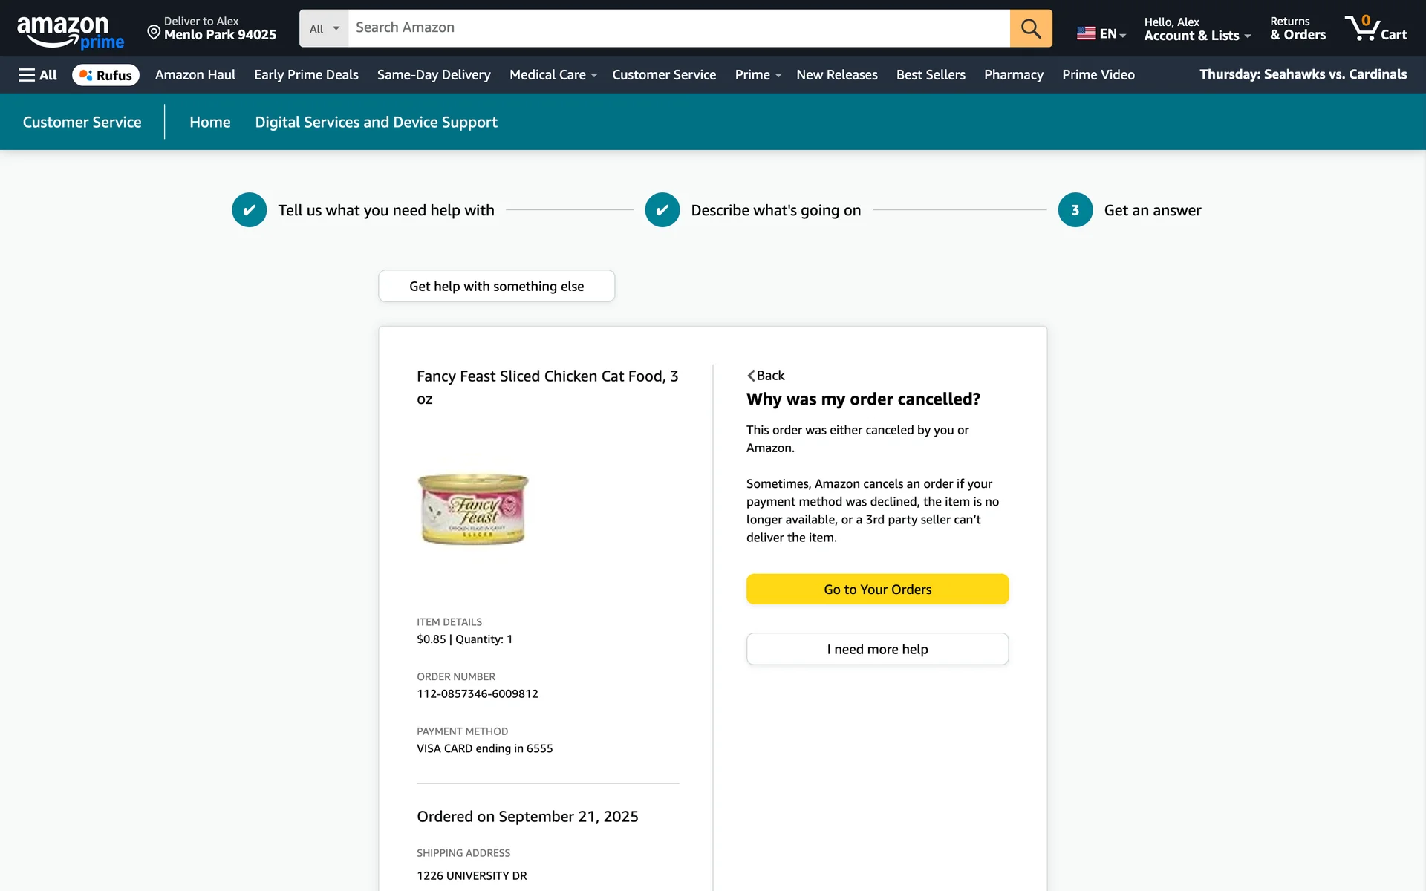The height and width of the screenshot is (891, 1426).
Task: Open the shopping cart
Action: point(1375,28)
